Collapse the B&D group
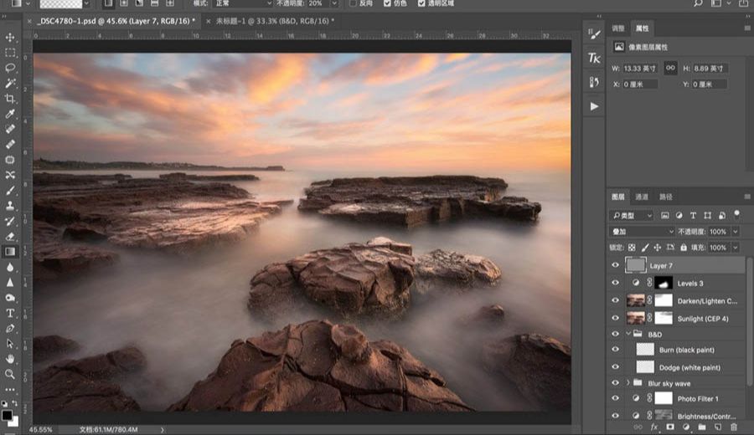 click(x=628, y=334)
